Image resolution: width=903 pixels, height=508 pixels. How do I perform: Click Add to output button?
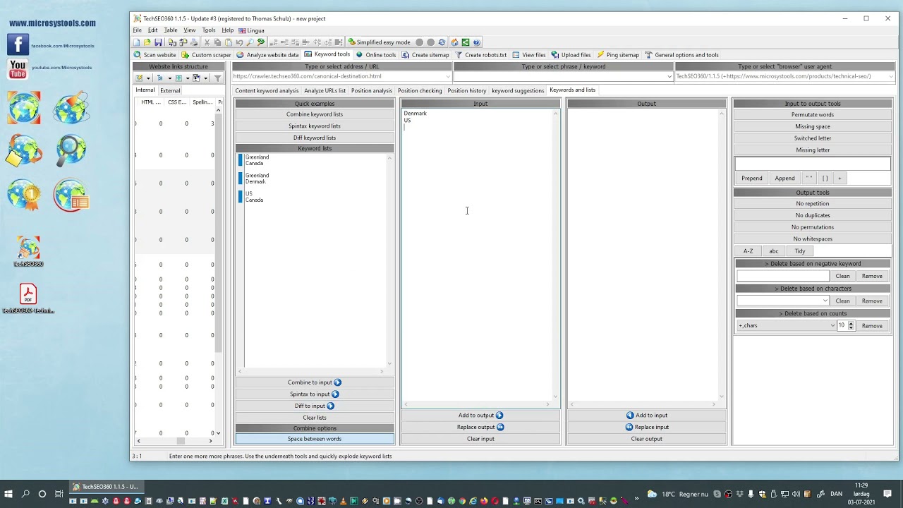point(480,415)
